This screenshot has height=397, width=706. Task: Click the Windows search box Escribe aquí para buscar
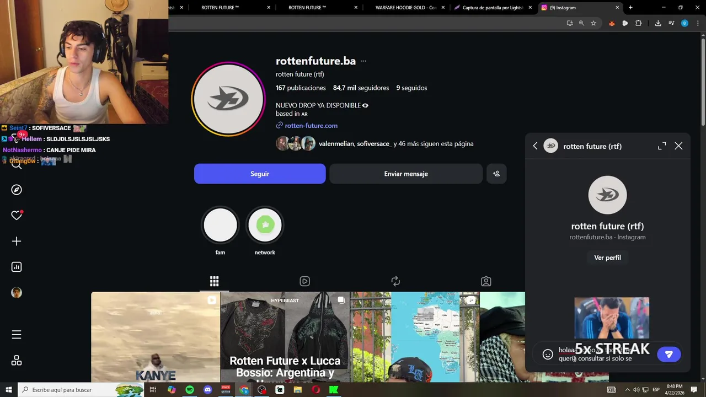pyautogui.click(x=81, y=390)
